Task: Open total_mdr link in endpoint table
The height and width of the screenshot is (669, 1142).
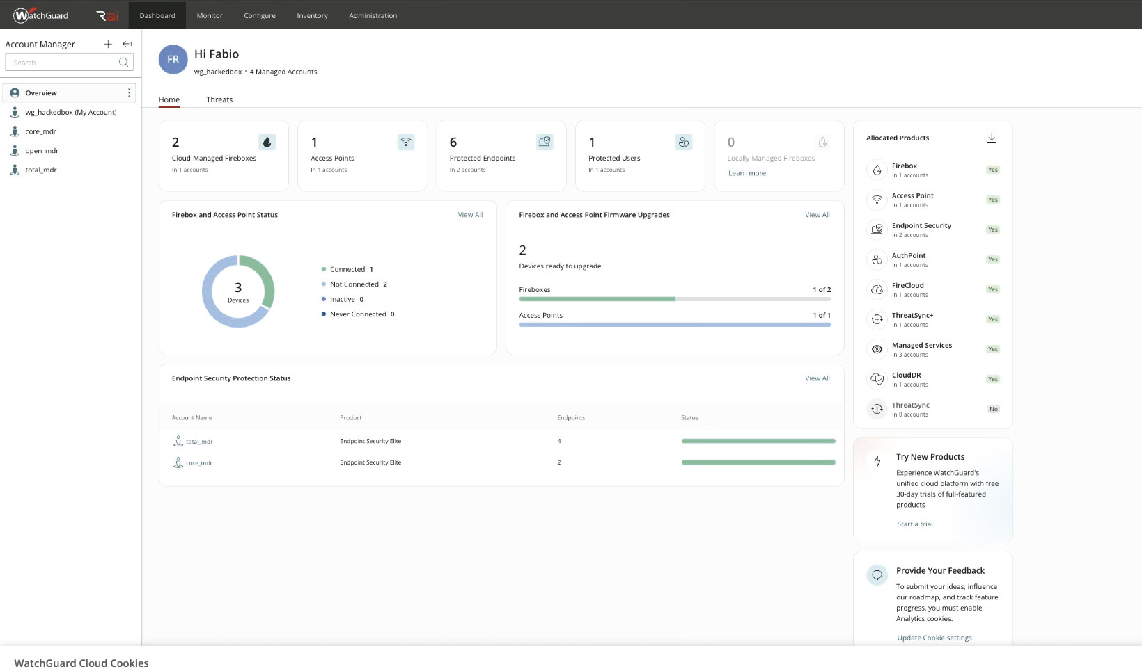Action: [199, 442]
